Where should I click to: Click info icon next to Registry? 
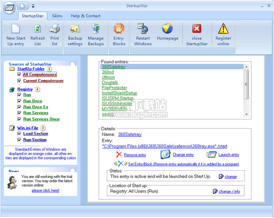tap(37, 89)
